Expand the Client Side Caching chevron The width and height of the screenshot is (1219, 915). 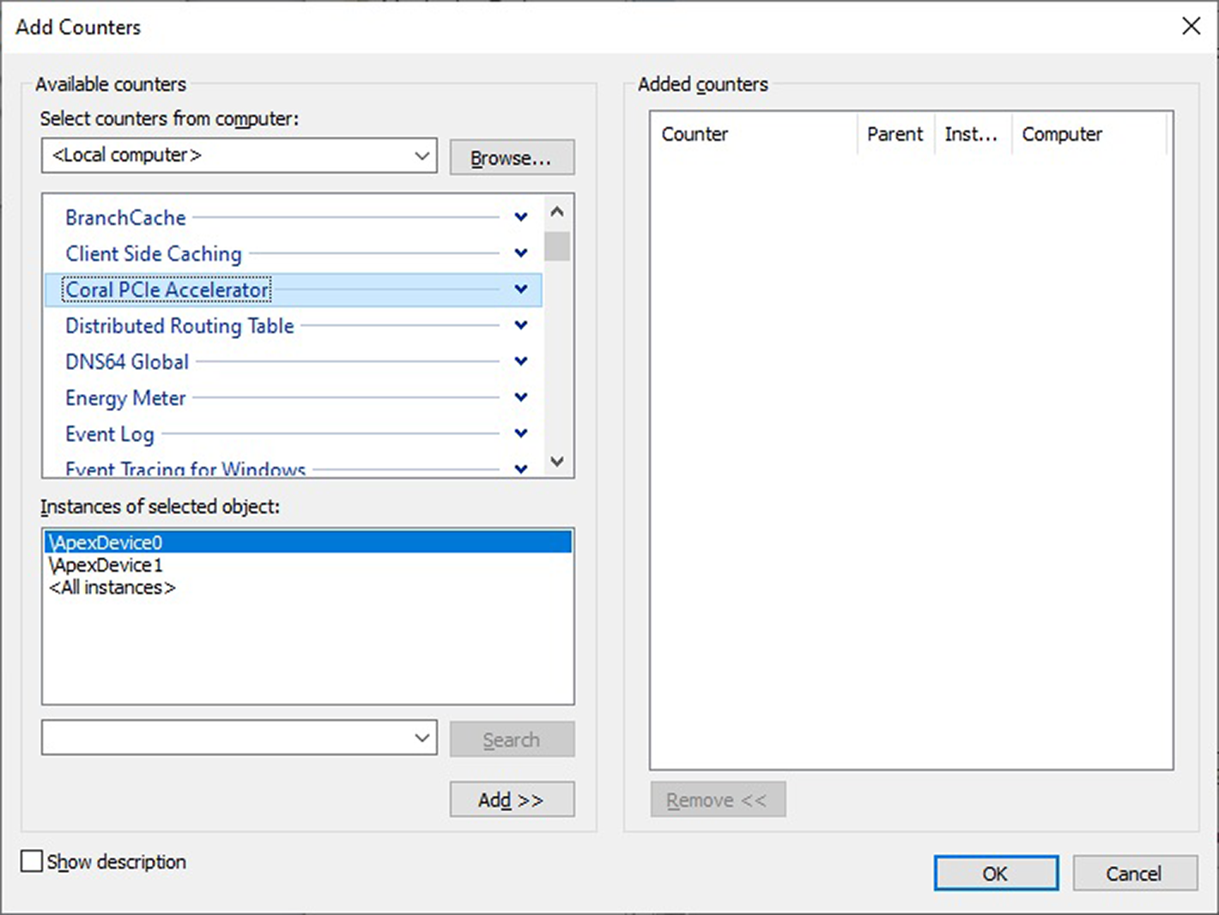point(520,253)
